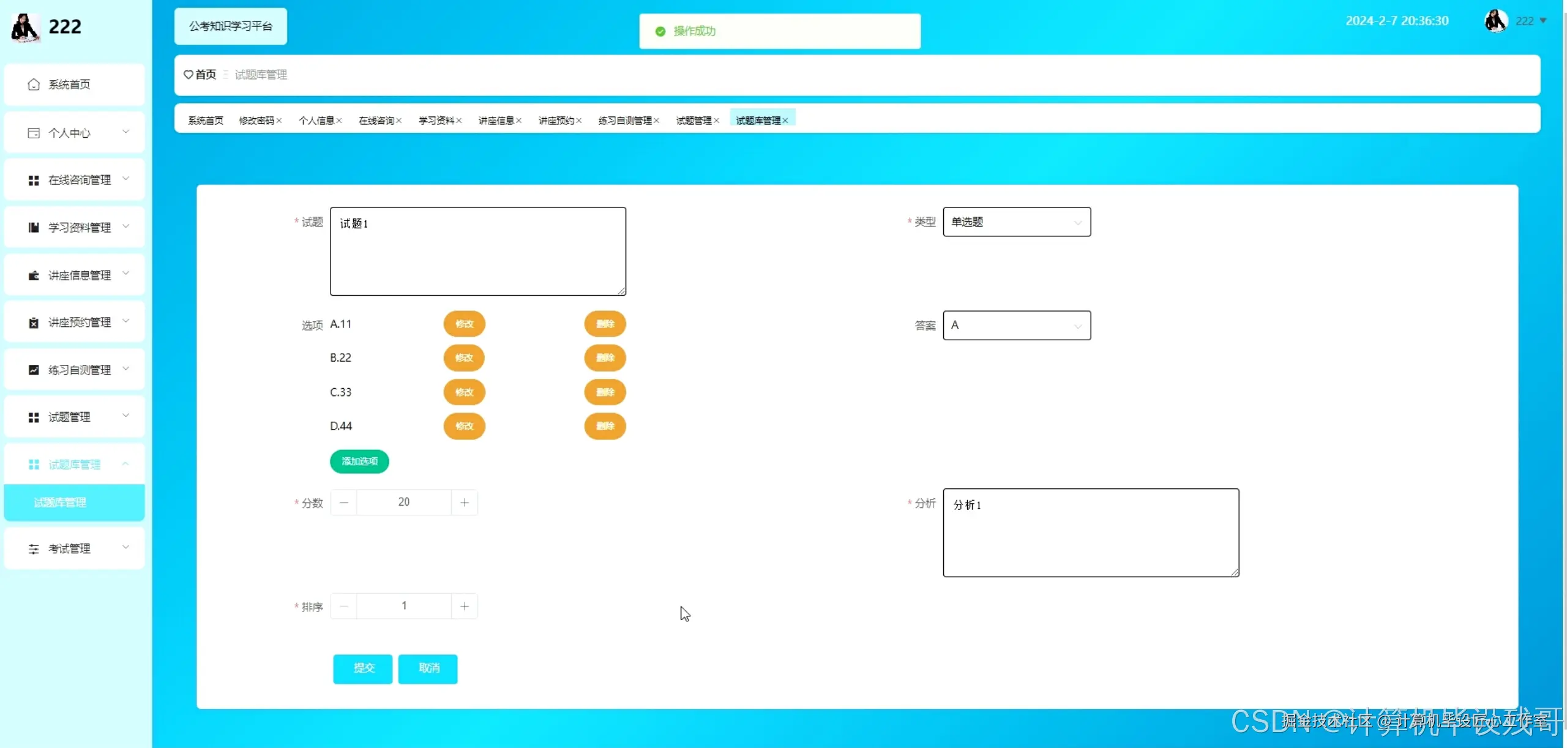Open the 类型 dropdown showing 单选题
The height and width of the screenshot is (748, 1567).
(x=1016, y=222)
